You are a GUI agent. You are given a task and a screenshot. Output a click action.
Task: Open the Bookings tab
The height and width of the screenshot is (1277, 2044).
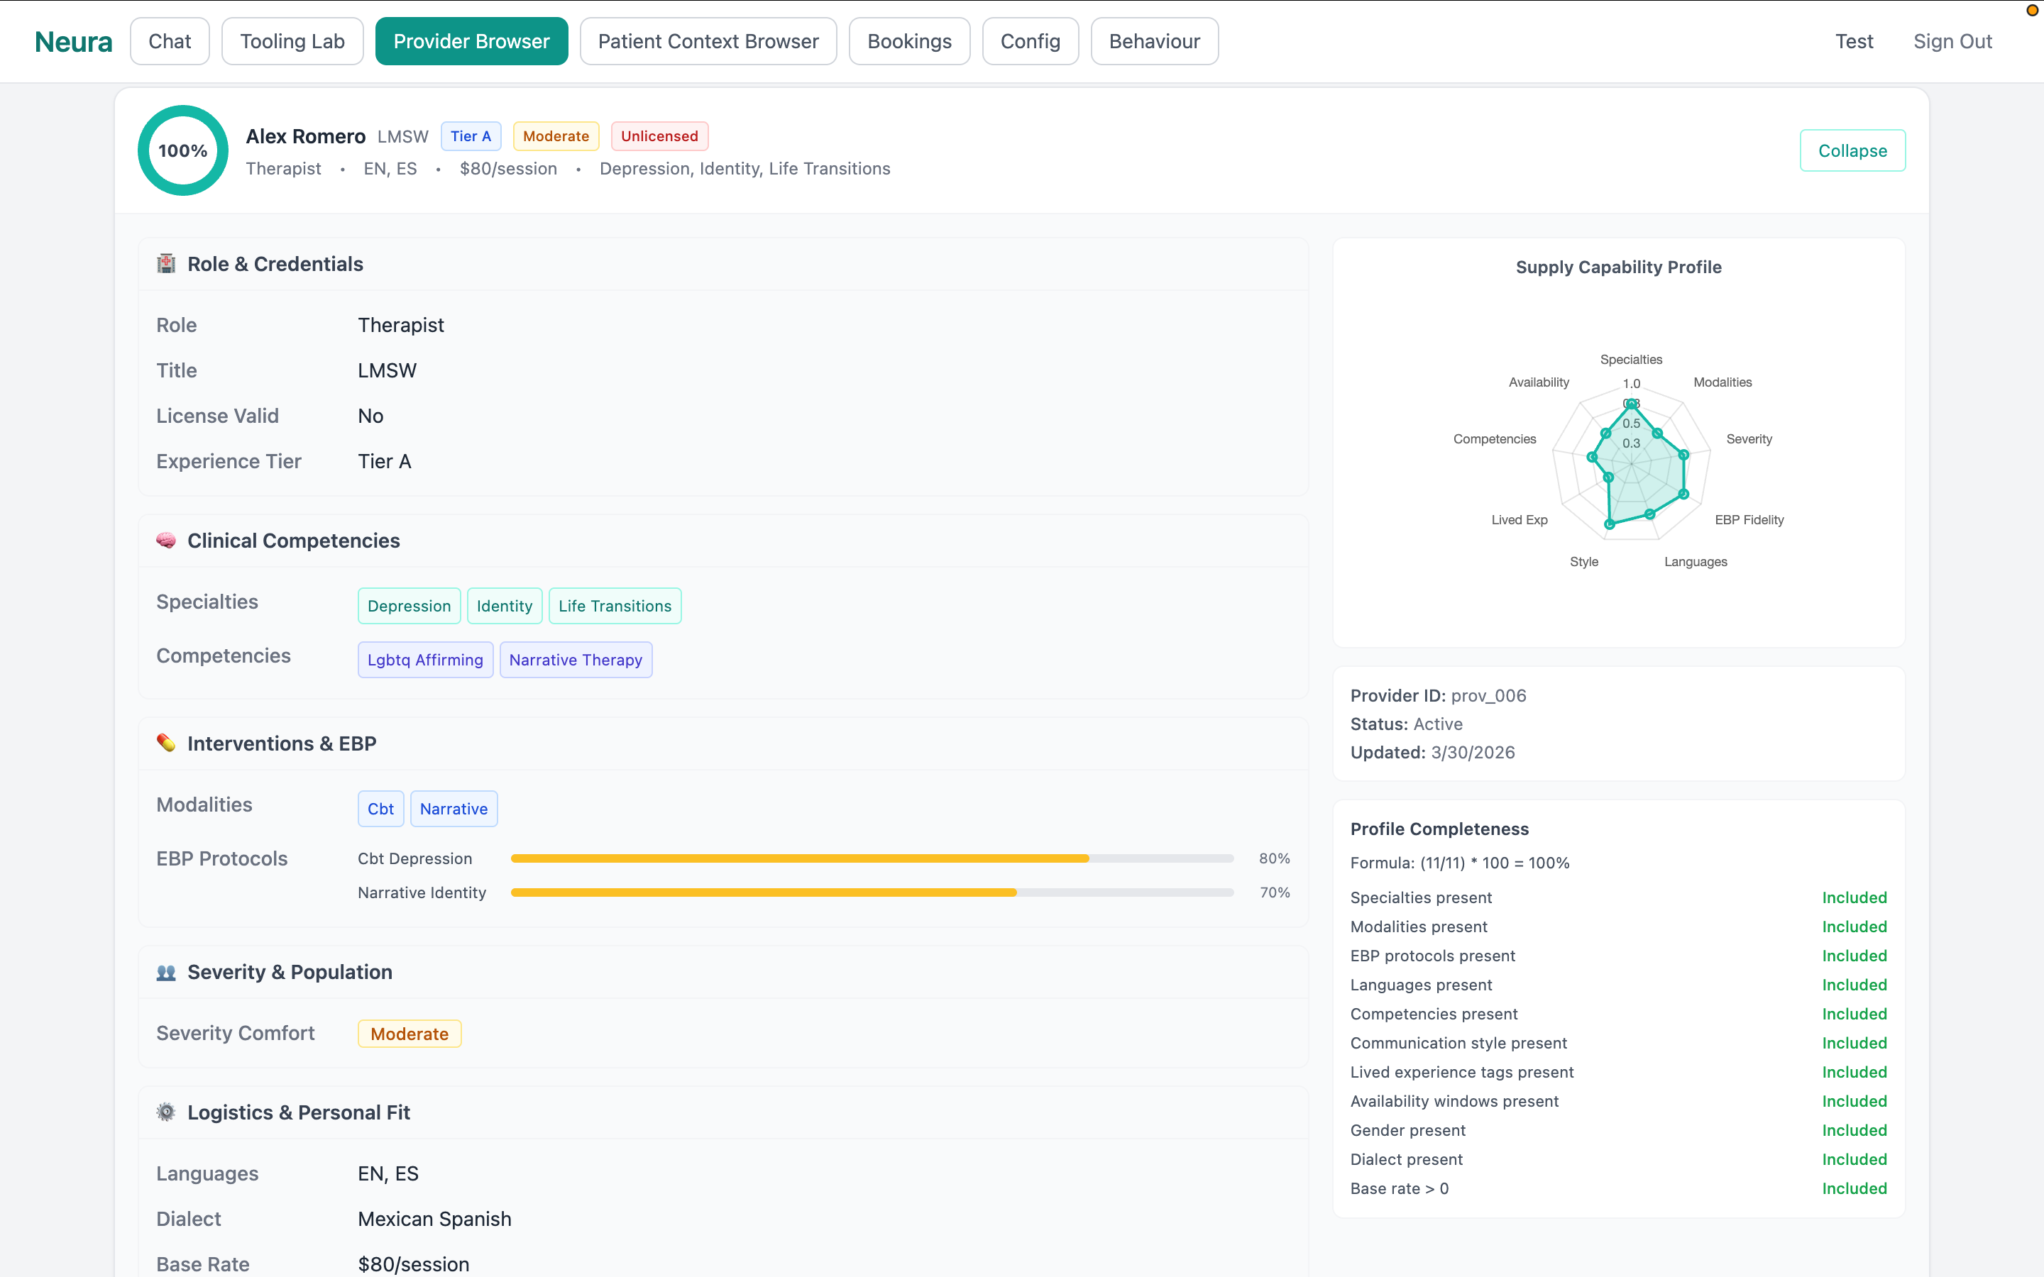pos(909,40)
